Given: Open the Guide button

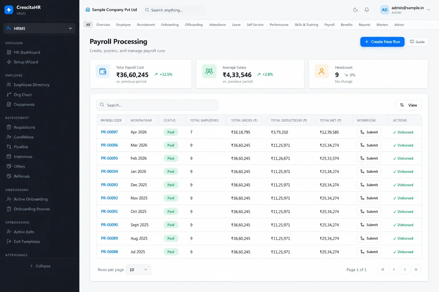Looking at the screenshot, I should click(417, 42).
